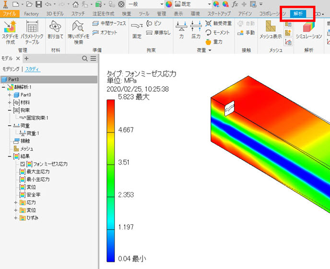Open the fx parameters icon
Screen dimensions: 330x269
click(235, 4)
